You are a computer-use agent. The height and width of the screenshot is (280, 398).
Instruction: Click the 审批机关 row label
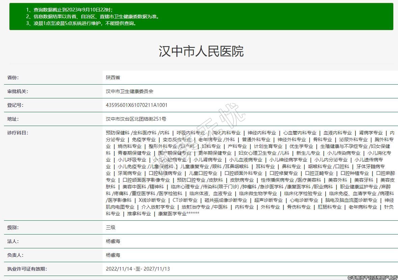click(x=18, y=91)
